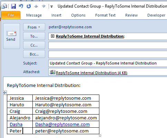The height and width of the screenshot is (138, 167).
Task: Click the Peter name cell
Action: 20,131
